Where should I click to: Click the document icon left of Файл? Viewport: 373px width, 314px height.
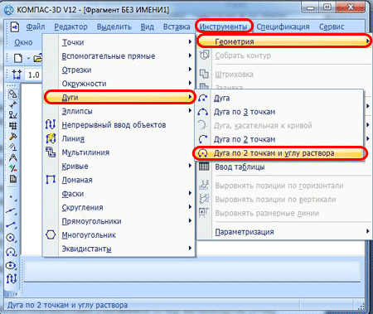click(x=15, y=27)
